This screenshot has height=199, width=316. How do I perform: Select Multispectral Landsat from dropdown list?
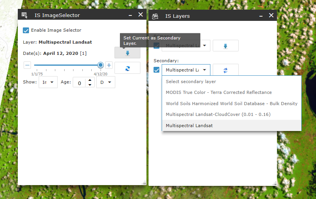point(232,126)
